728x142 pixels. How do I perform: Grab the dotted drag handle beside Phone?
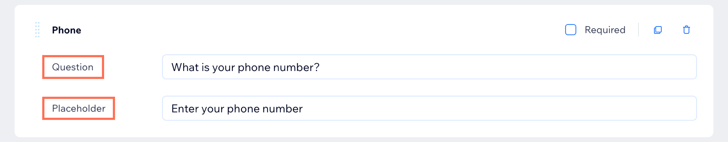(37, 30)
